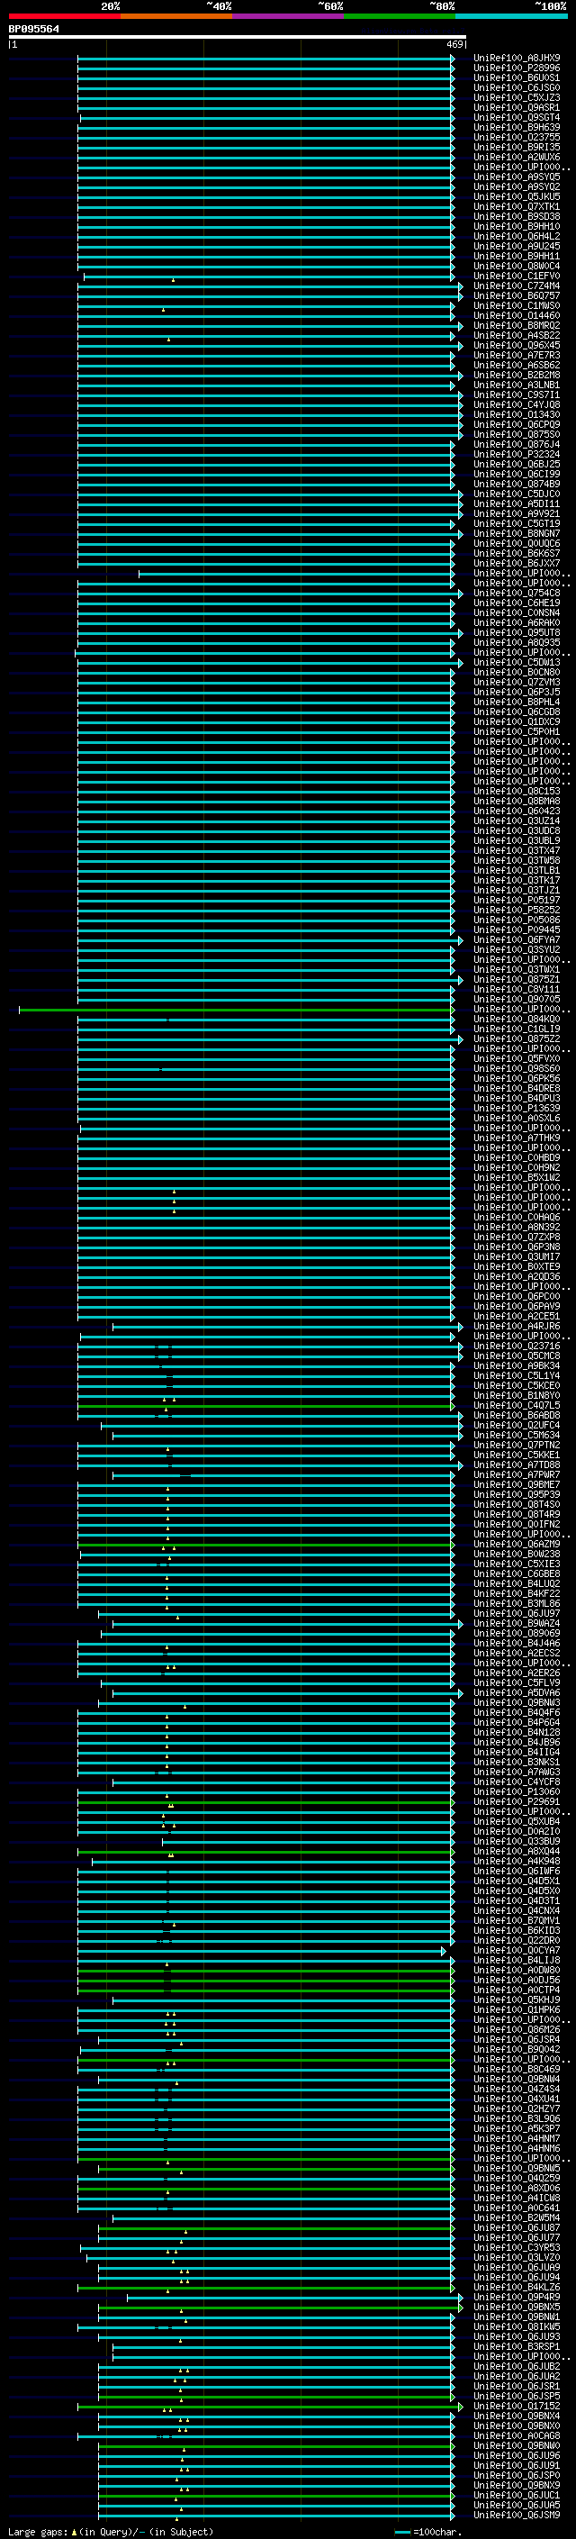Click the cyan ~100% legend segment
The height and width of the screenshot is (2539, 576).
[x=511, y=16]
